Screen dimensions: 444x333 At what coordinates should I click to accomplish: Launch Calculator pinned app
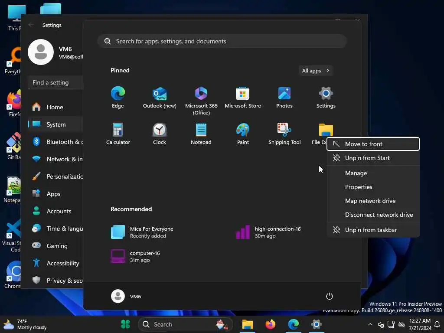pyautogui.click(x=118, y=134)
